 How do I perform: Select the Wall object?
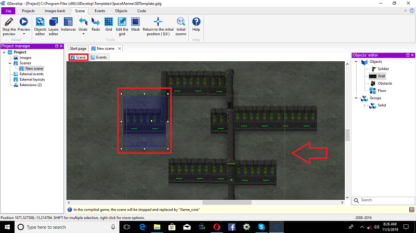[x=381, y=76]
